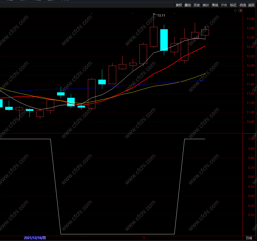The height and width of the screenshot is (241, 257).
Task: Click the 13.00 price axis label
Action: point(251,19)
